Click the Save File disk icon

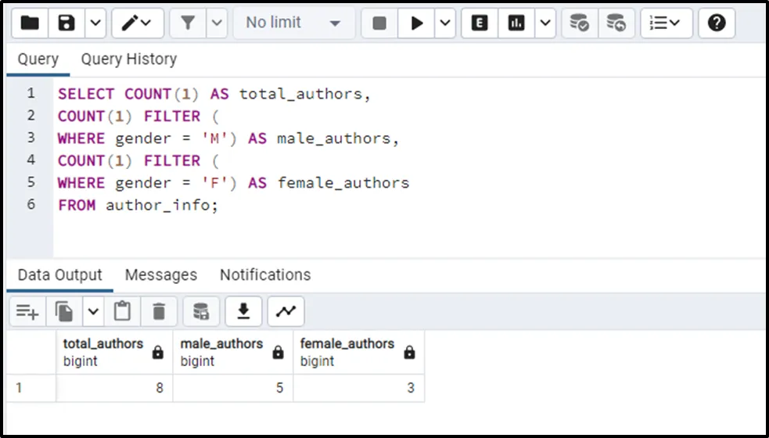click(x=66, y=23)
